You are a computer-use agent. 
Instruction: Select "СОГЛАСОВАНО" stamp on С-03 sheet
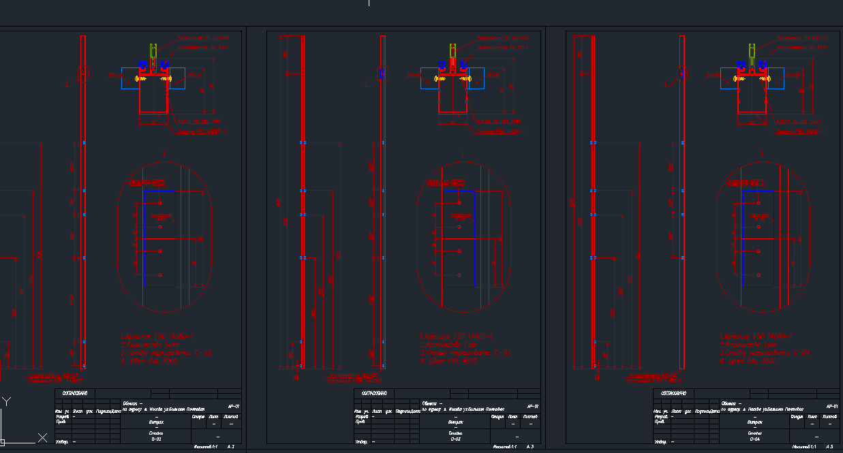pyautogui.click(x=373, y=393)
